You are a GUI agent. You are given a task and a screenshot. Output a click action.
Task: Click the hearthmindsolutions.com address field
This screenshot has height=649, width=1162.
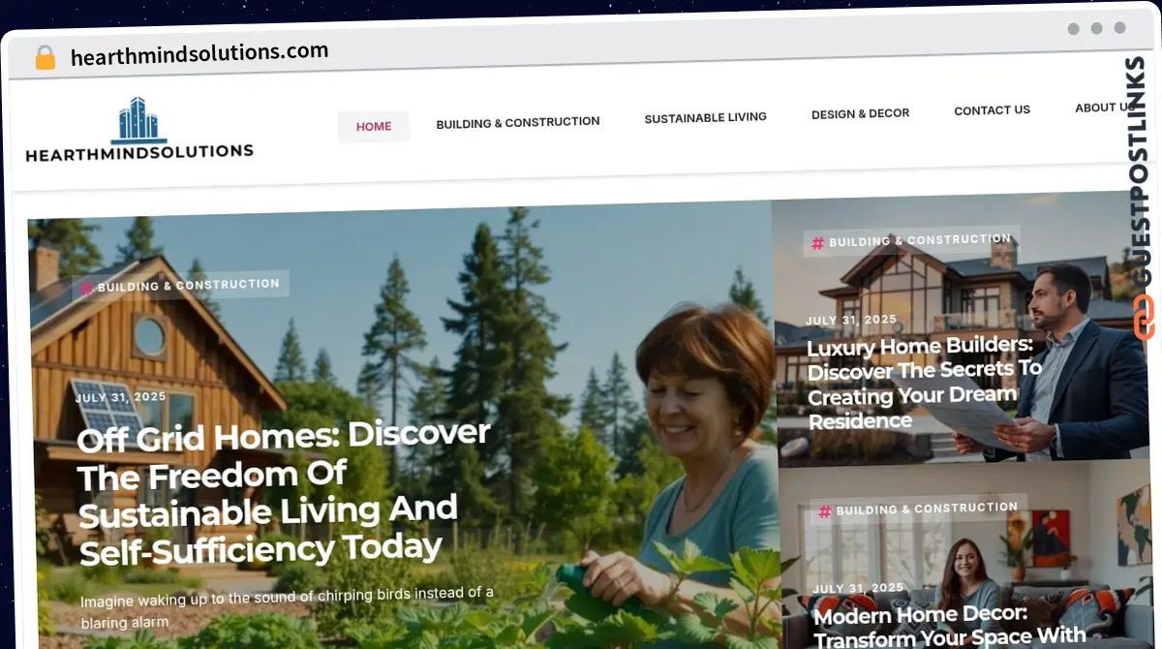pyautogui.click(x=199, y=53)
